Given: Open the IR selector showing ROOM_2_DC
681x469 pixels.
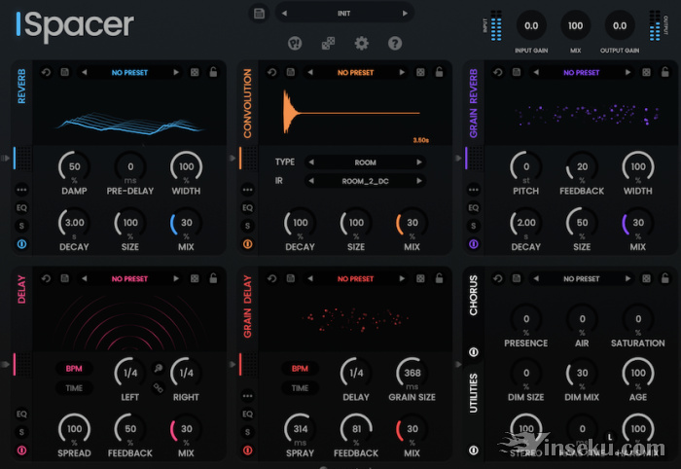Looking at the screenshot, I should click(x=365, y=181).
